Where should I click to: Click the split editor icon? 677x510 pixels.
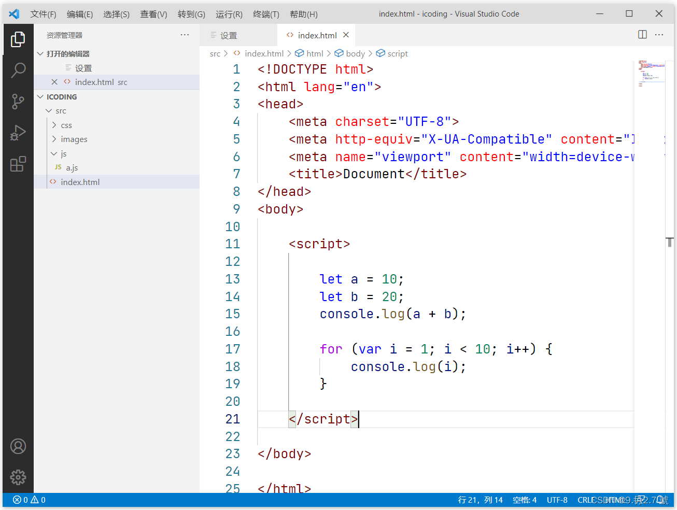(642, 35)
